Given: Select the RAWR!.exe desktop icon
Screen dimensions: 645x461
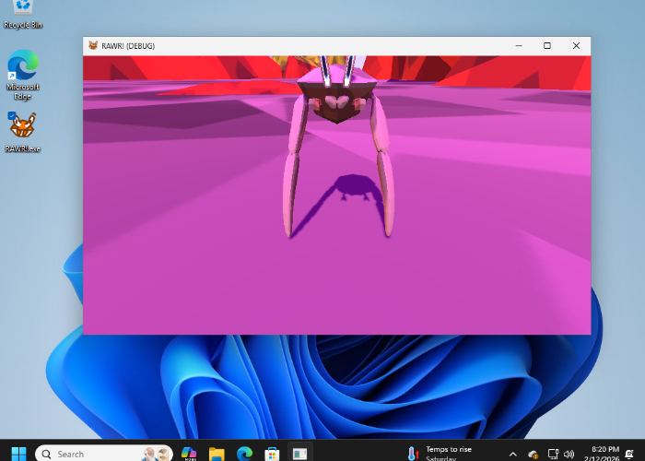Looking at the screenshot, I should pyautogui.click(x=23, y=127).
